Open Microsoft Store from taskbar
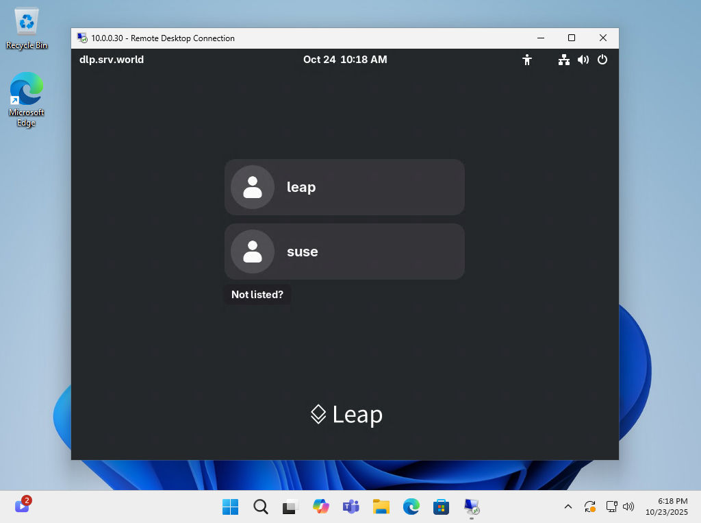The height and width of the screenshot is (523, 701). click(441, 507)
